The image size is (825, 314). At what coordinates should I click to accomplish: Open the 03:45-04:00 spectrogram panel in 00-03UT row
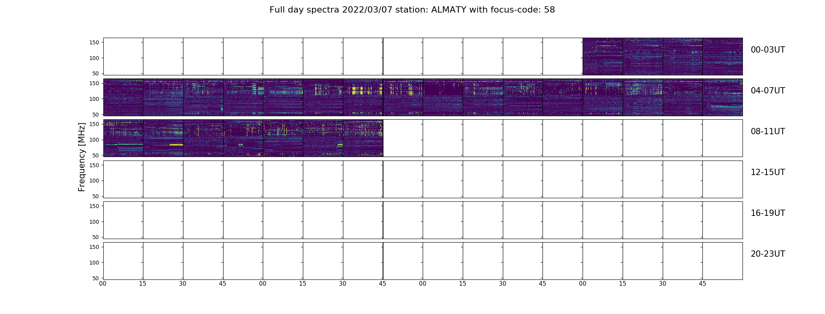coord(723,57)
